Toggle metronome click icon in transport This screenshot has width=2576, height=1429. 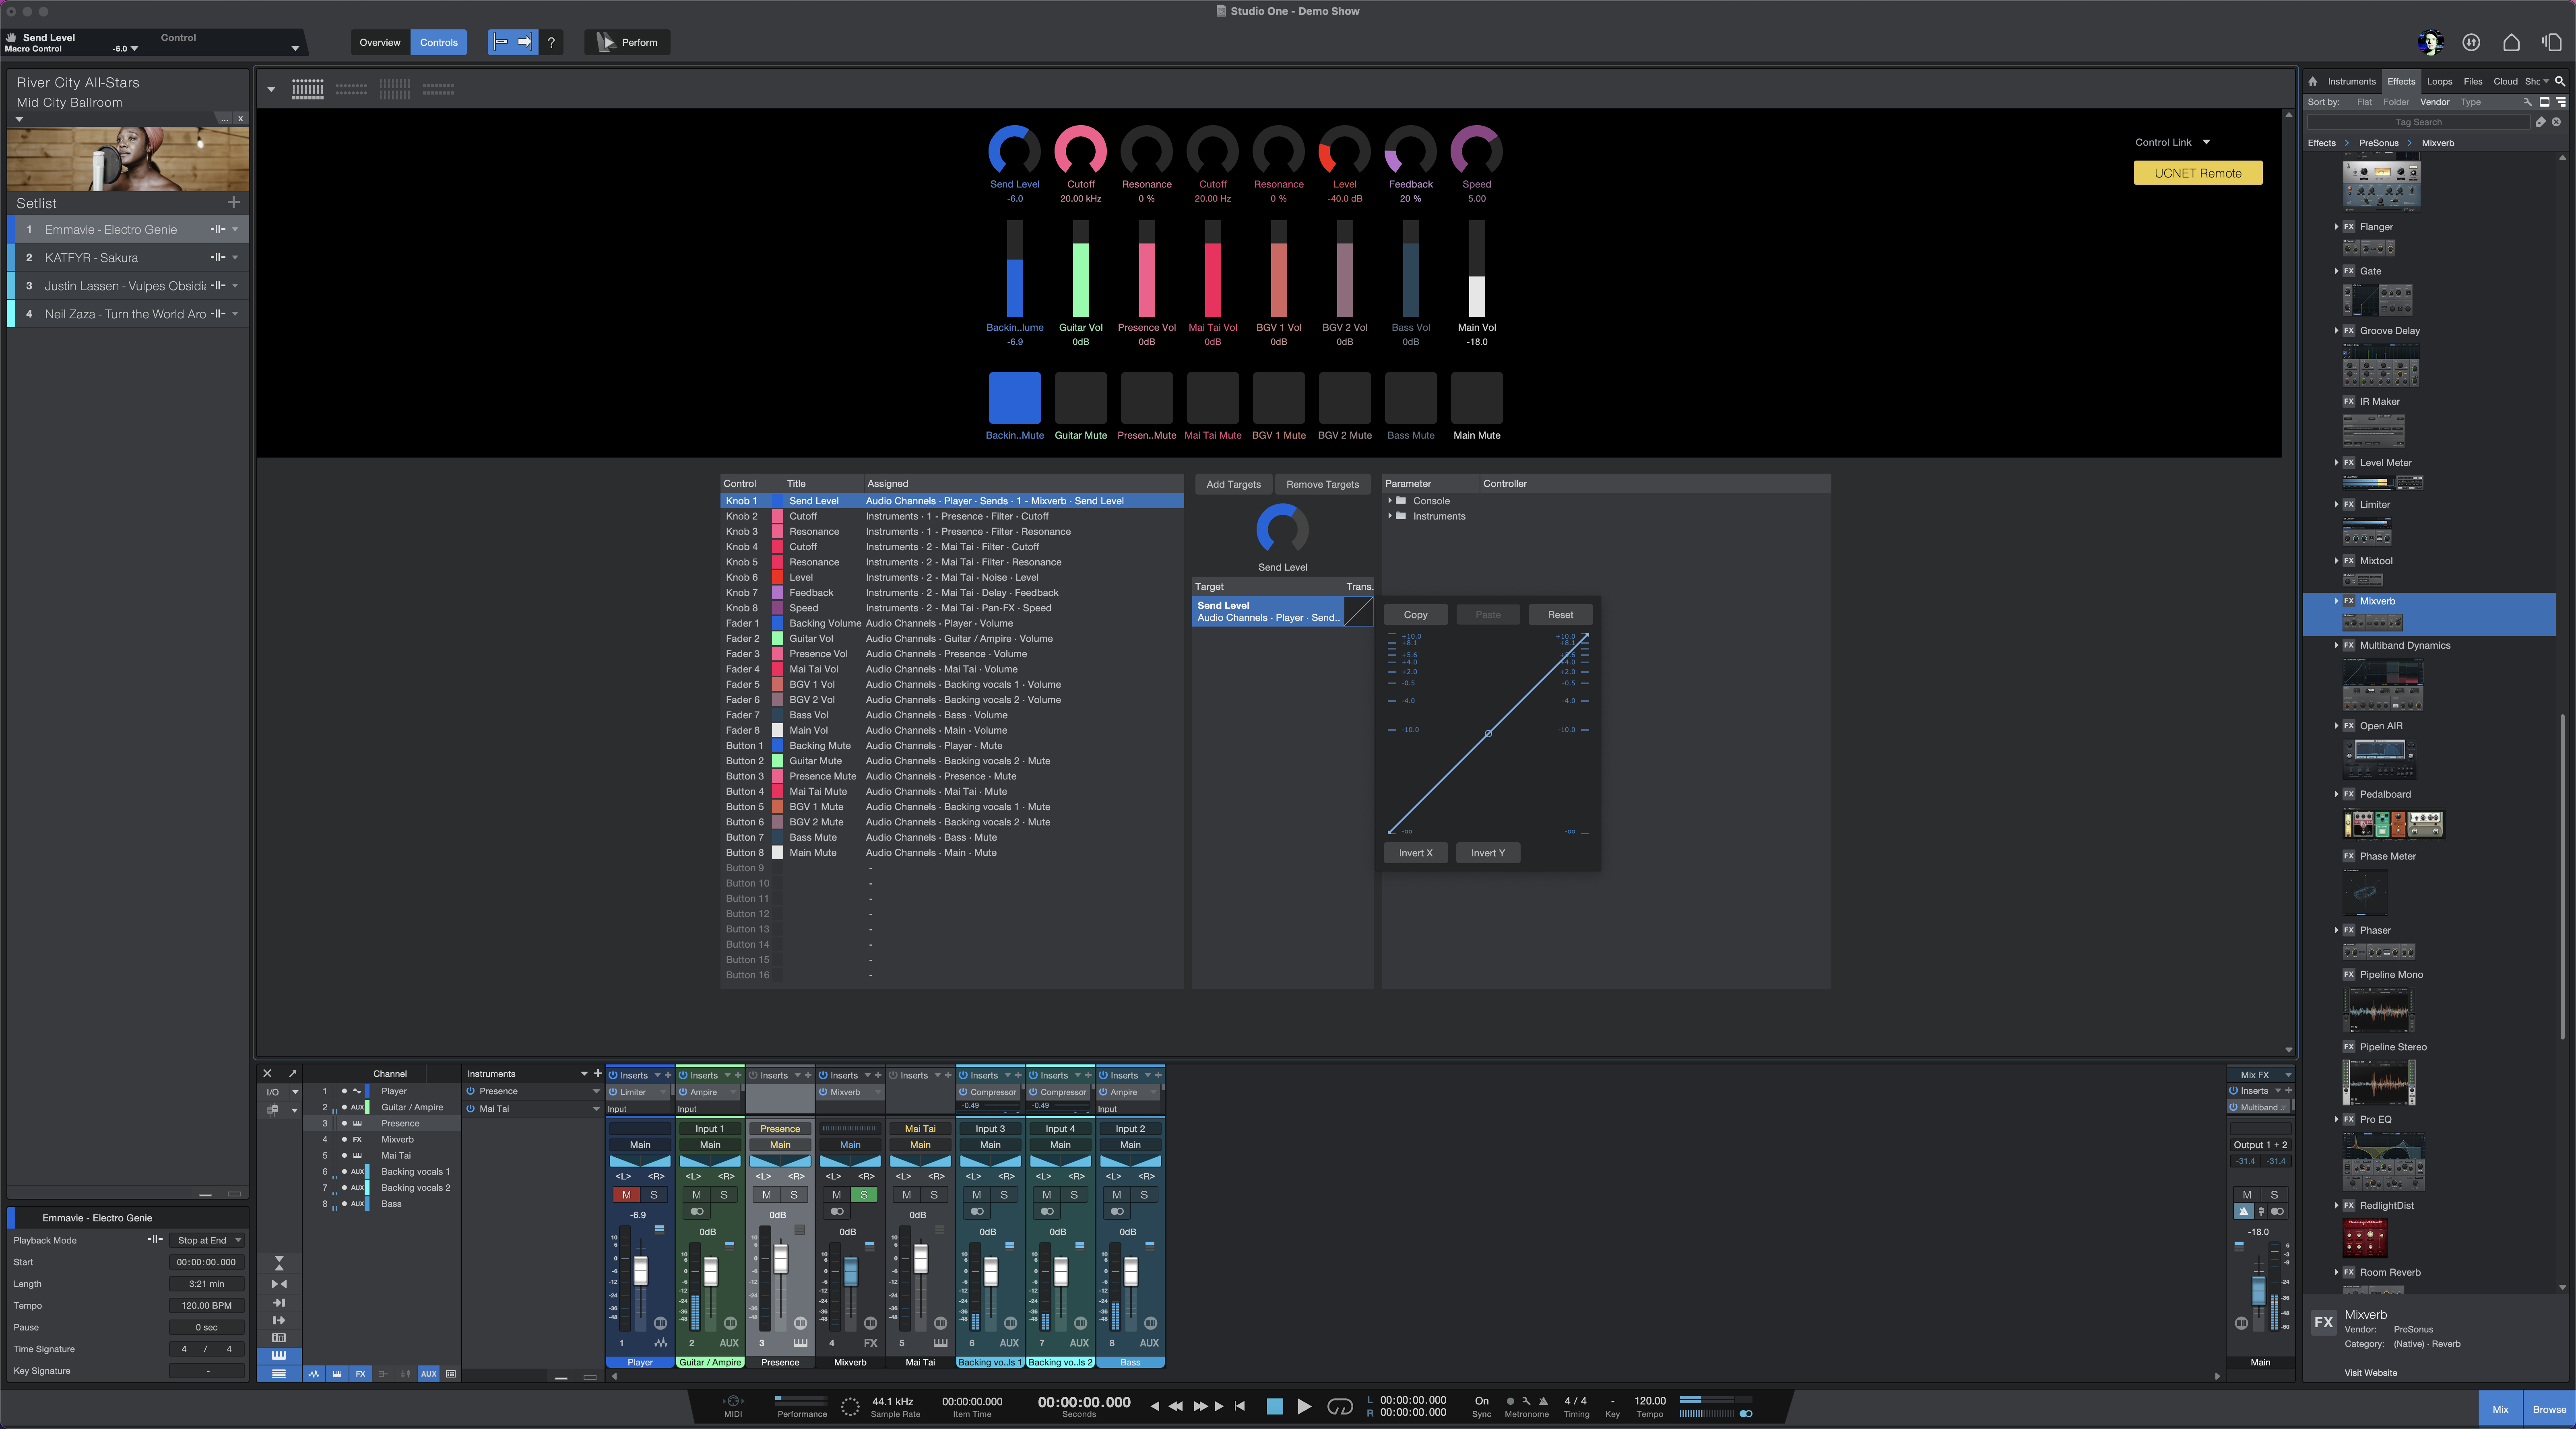click(1543, 1401)
